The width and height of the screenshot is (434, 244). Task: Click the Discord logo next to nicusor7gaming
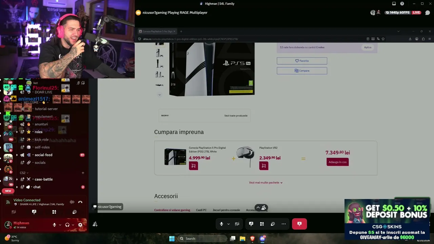[138, 13]
